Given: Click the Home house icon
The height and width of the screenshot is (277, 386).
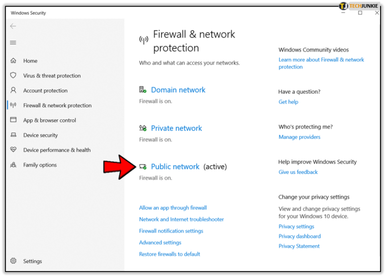Looking at the screenshot, I should (14, 61).
